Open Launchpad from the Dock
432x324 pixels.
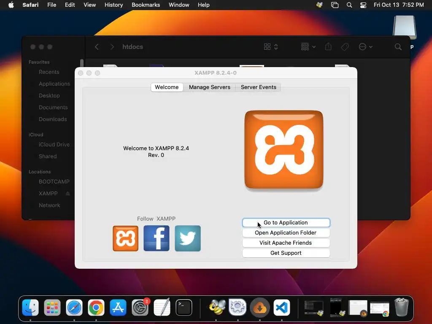(x=52, y=308)
